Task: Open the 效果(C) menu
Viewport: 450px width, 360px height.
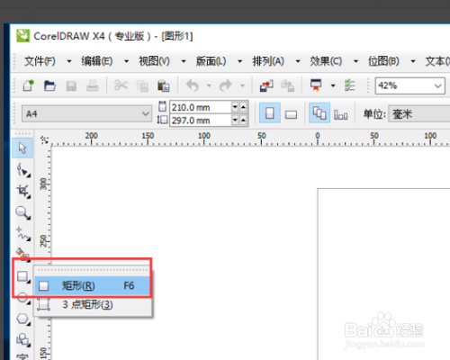Action: (x=326, y=61)
